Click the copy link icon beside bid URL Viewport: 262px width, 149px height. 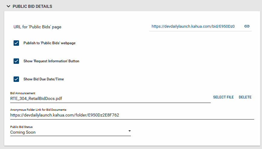pyautogui.click(x=247, y=26)
